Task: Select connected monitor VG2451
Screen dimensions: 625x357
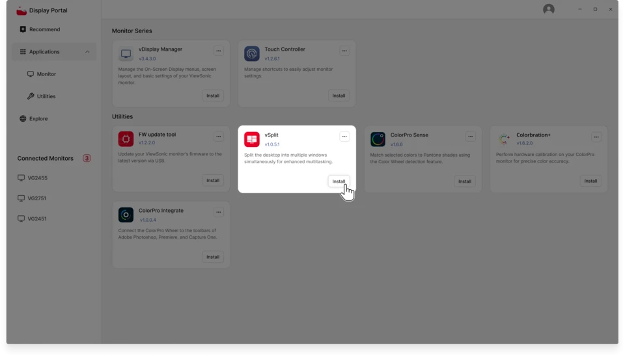Action: (37, 218)
